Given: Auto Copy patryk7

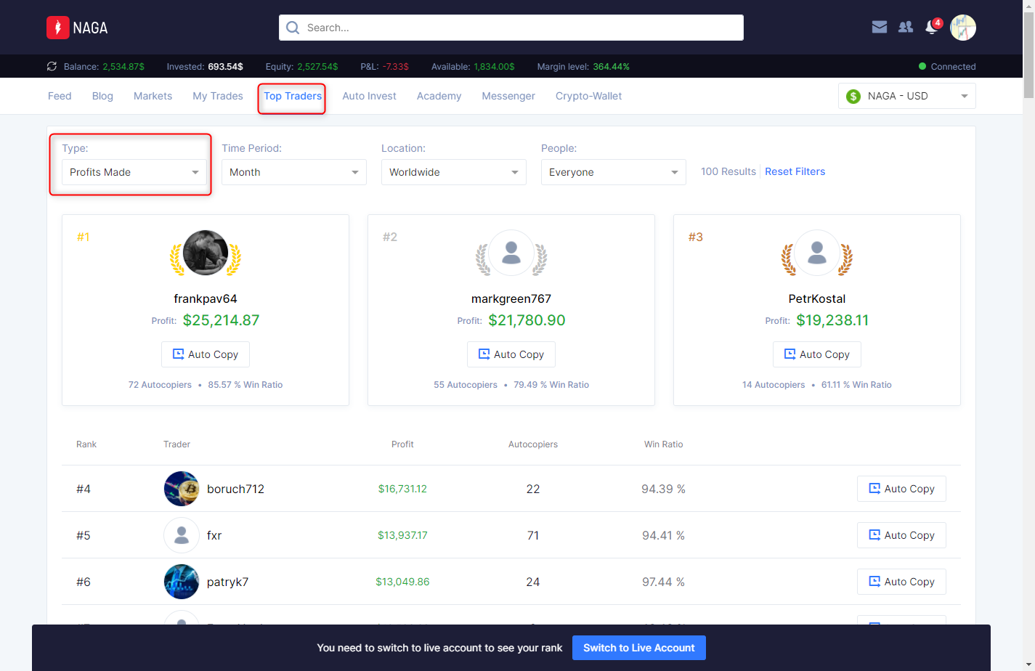Looking at the screenshot, I should (x=901, y=582).
